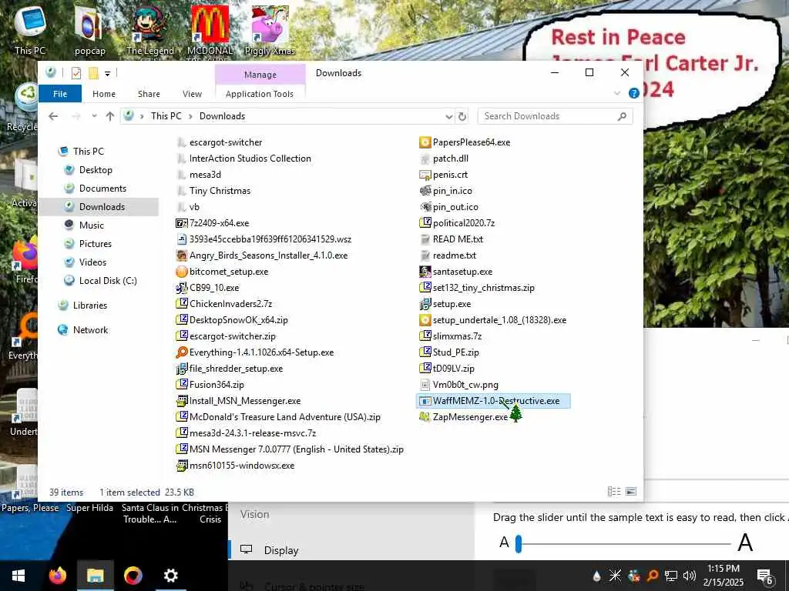
Task: Go back with the back arrow
Action: (53, 117)
